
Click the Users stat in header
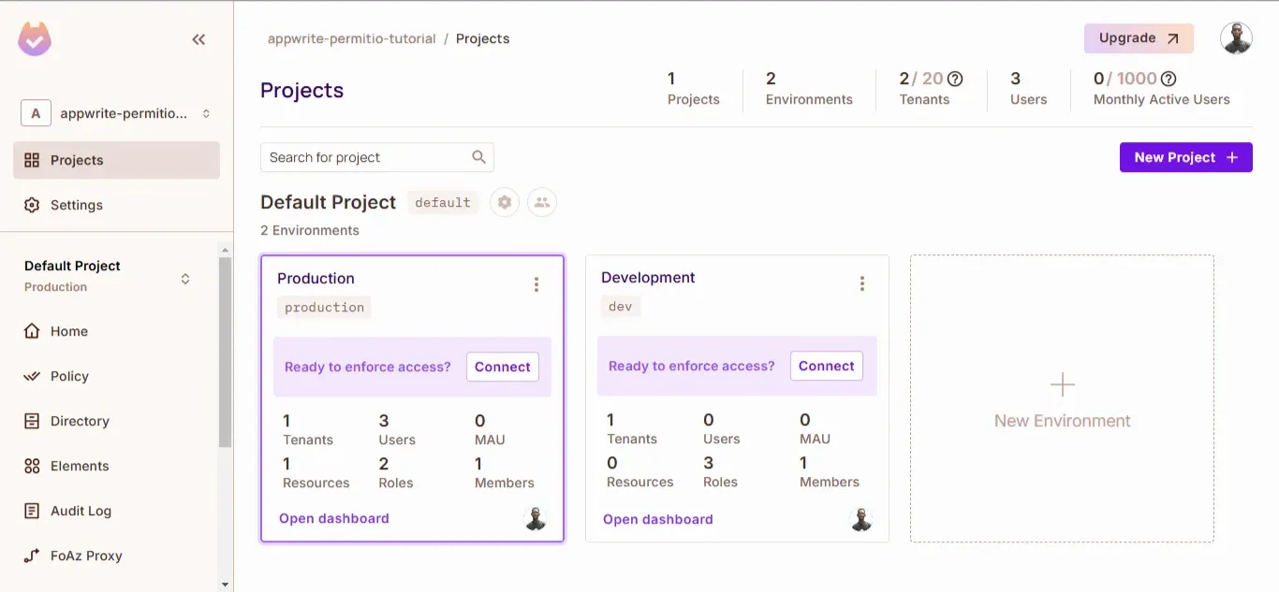[1029, 89]
